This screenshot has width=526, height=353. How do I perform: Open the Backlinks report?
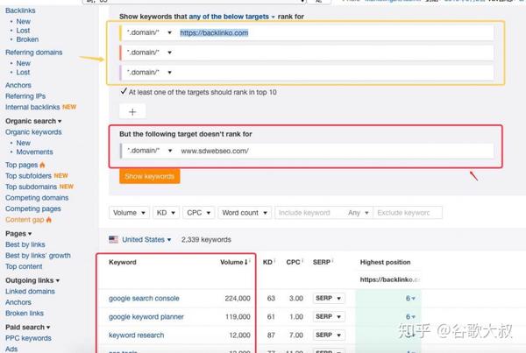click(x=20, y=11)
